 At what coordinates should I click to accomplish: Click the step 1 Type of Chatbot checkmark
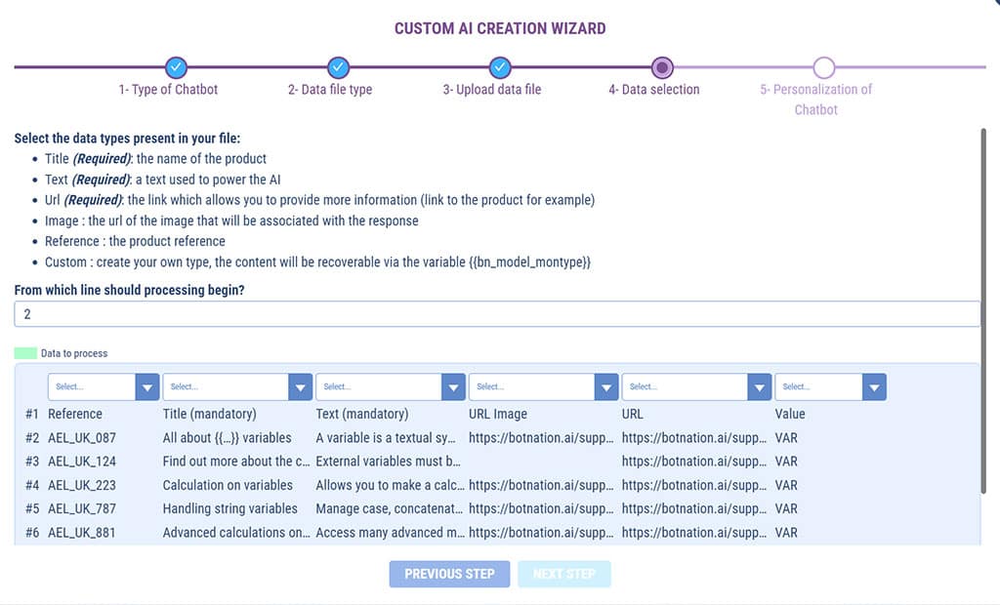click(176, 67)
